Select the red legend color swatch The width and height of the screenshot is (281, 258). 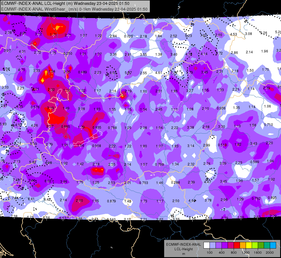(237, 245)
